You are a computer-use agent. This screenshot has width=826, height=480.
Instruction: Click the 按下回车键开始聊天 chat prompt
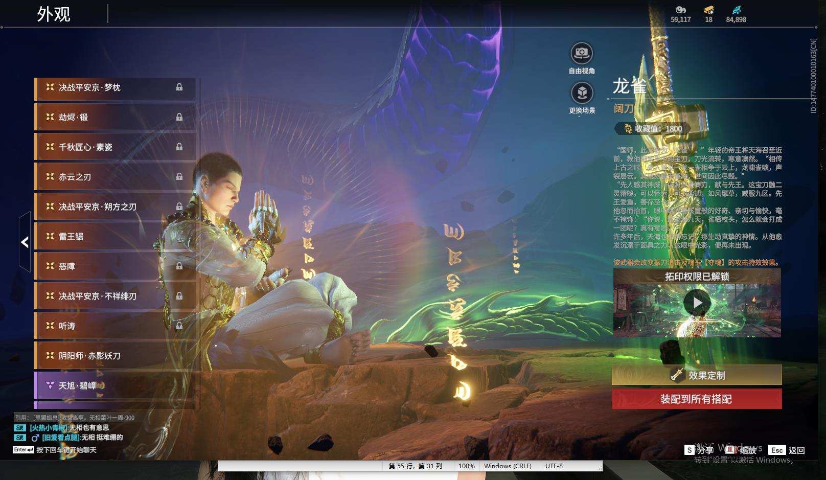coord(66,450)
